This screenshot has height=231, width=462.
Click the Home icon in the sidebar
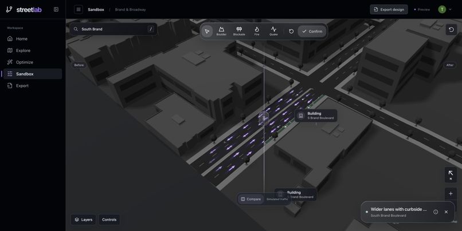[x=10, y=38]
